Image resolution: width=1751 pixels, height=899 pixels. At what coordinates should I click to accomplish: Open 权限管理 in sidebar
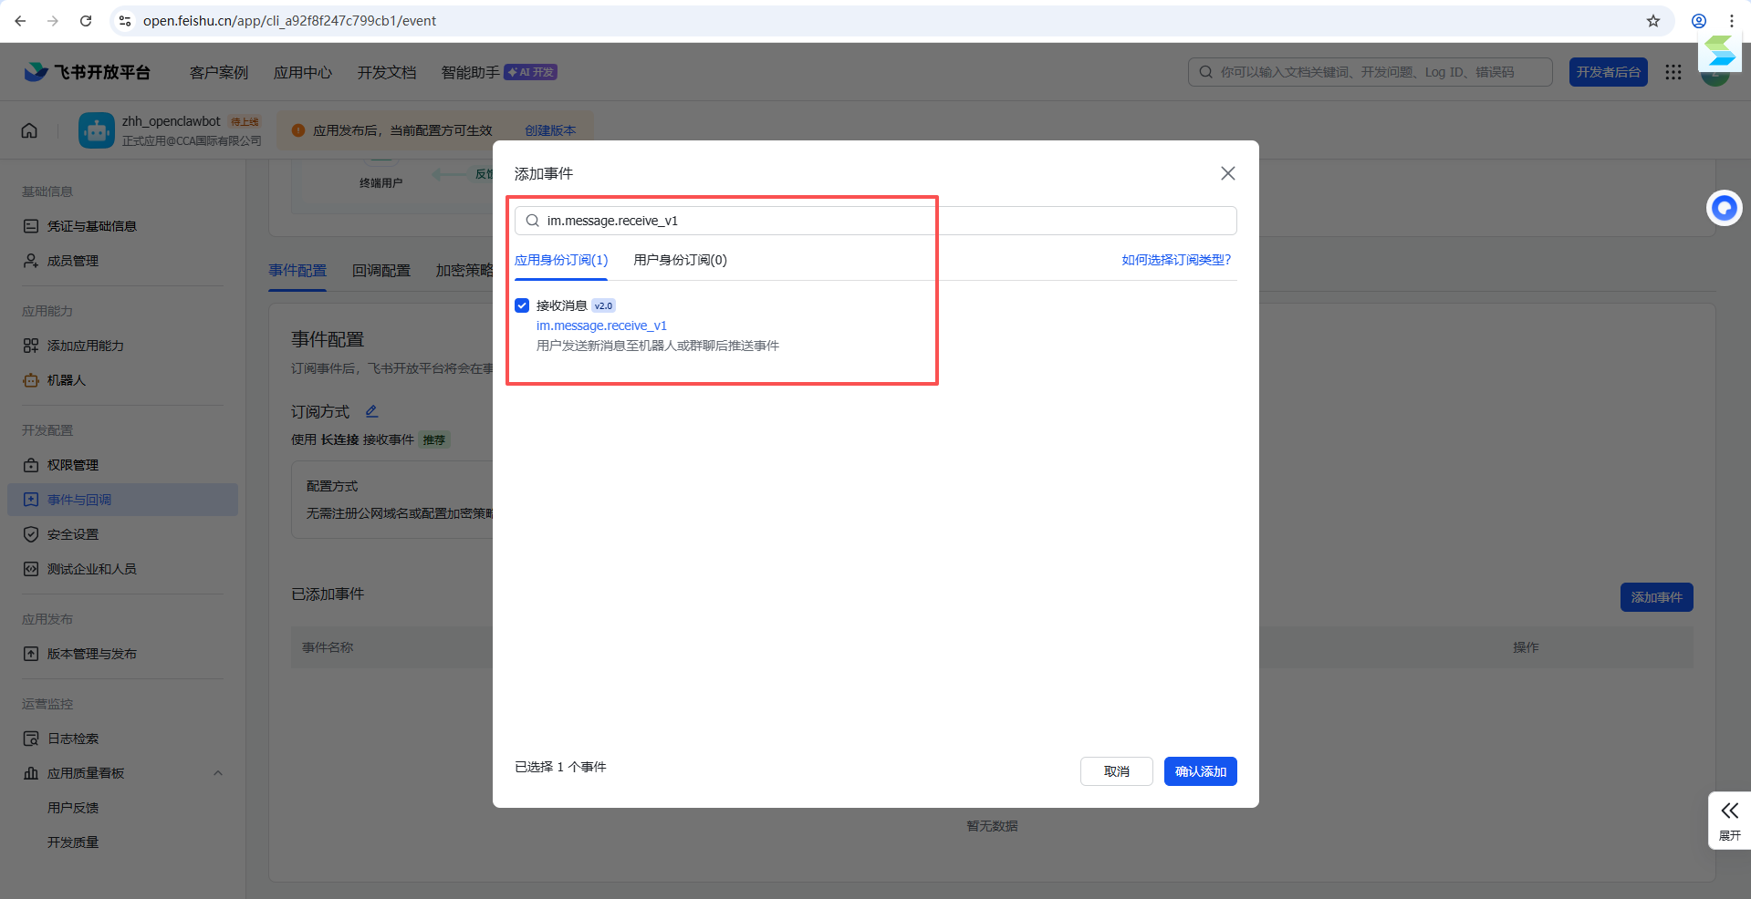click(x=73, y=465)
